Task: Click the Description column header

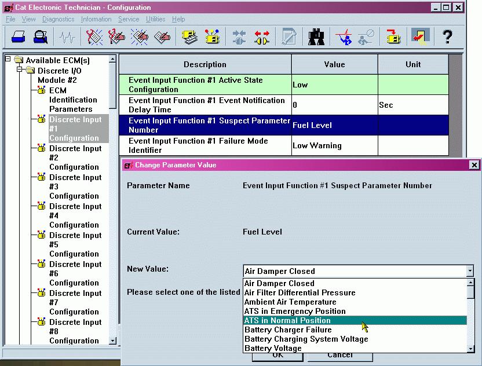Action: click(205, 64)
